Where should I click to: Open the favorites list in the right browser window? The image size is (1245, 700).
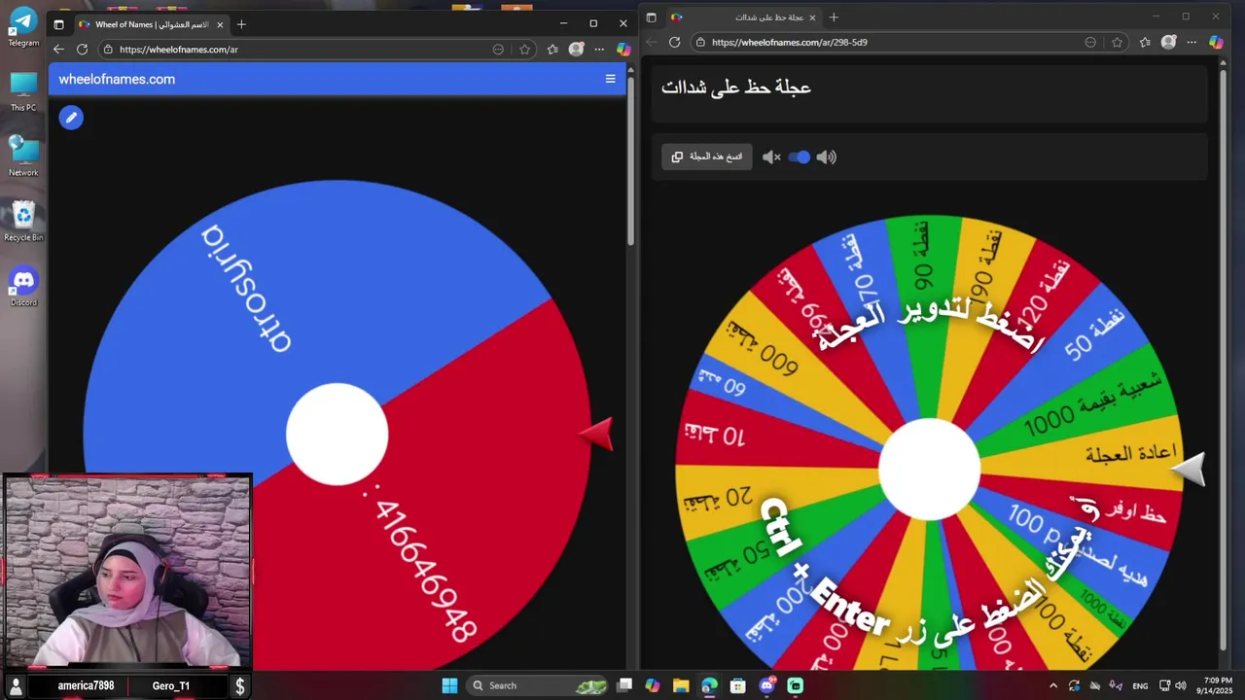coord(1145,43)
